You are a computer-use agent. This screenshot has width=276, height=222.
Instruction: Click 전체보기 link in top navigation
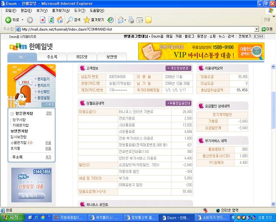pyautogui.click(x=245, y=36)
